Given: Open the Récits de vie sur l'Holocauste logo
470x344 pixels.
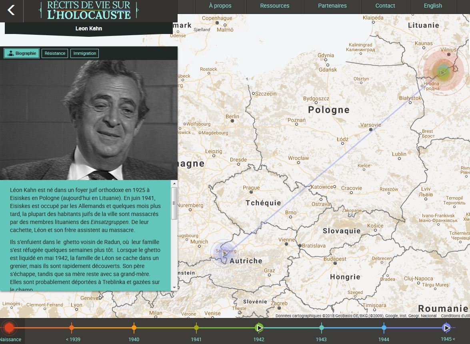Looking at the screenshot, I should 89,10.
